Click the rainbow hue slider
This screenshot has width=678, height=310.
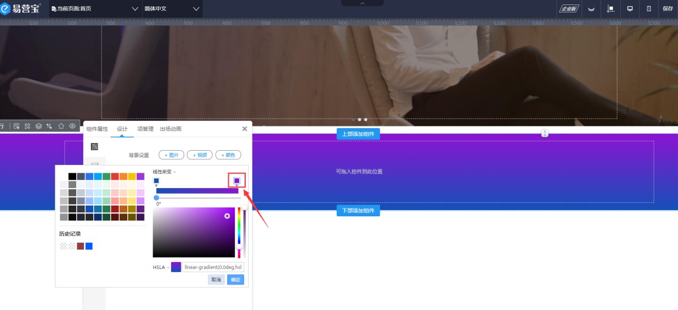pyautogui.click(x=239, y=232)
